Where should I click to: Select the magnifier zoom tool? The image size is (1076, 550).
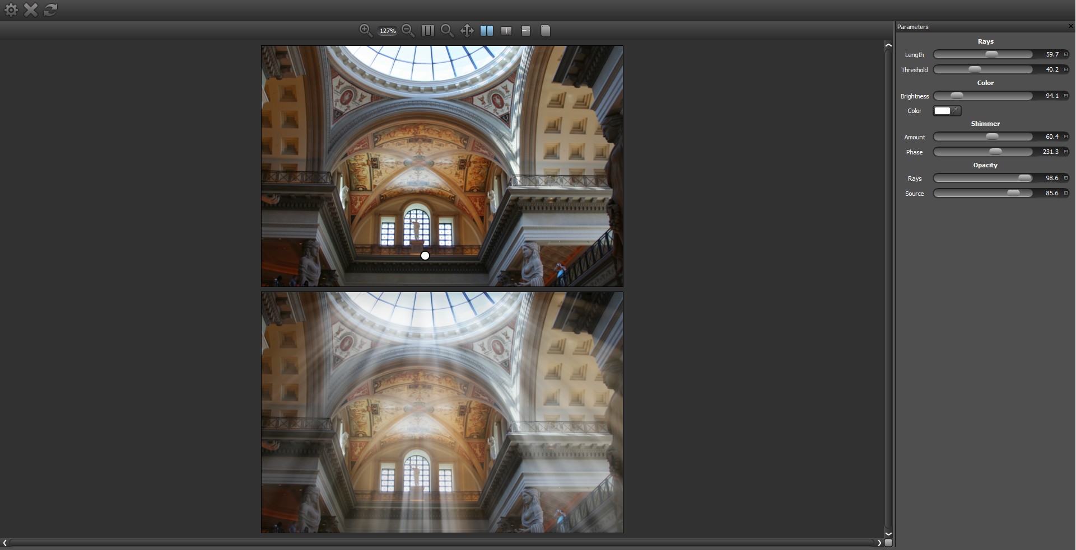click(x=447, y=30)
